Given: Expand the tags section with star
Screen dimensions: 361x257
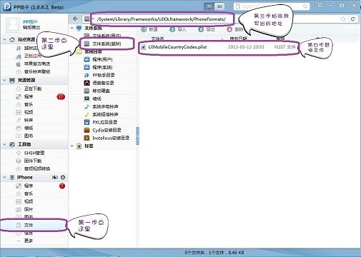Looking at the screenshot, I should 72,146.
